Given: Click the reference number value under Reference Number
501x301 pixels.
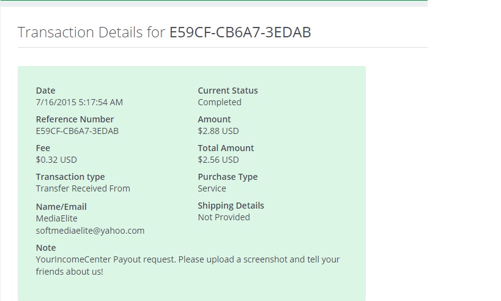Looking at the screenshot, I should pos(77,131).
